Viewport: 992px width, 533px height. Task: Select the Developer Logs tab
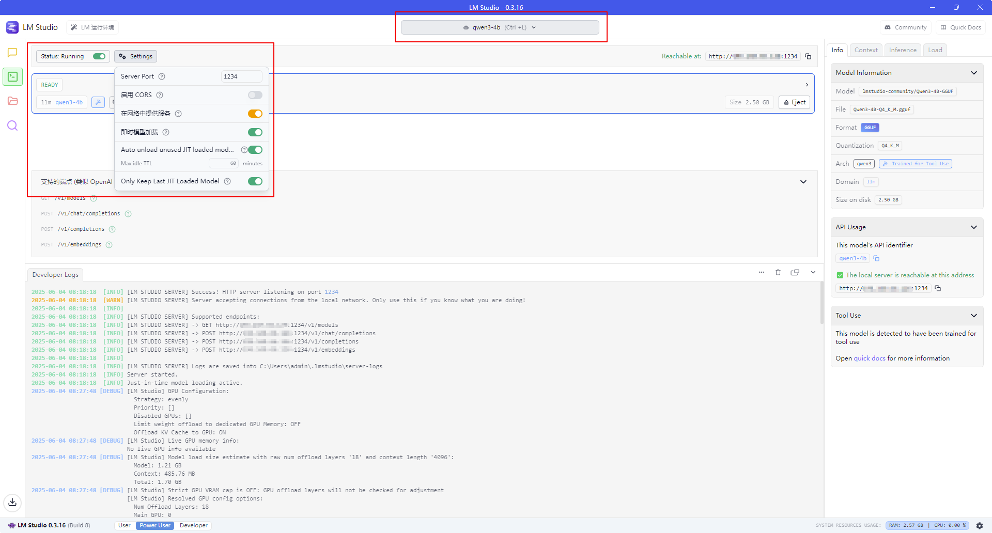tap(55, 275)
